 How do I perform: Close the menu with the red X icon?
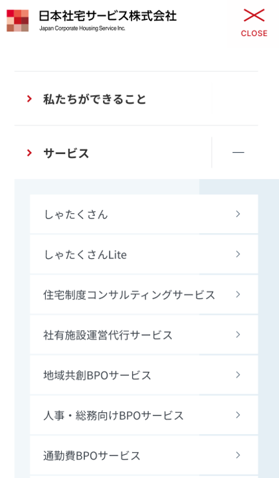tap(254, 23)
